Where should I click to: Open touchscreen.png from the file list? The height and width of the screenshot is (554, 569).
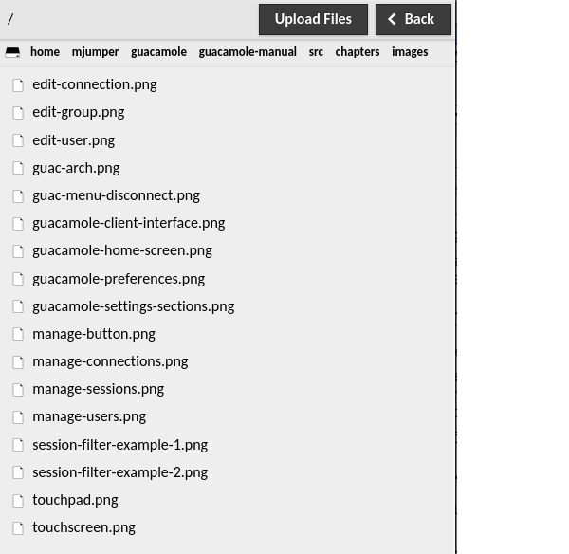[83, 527]
